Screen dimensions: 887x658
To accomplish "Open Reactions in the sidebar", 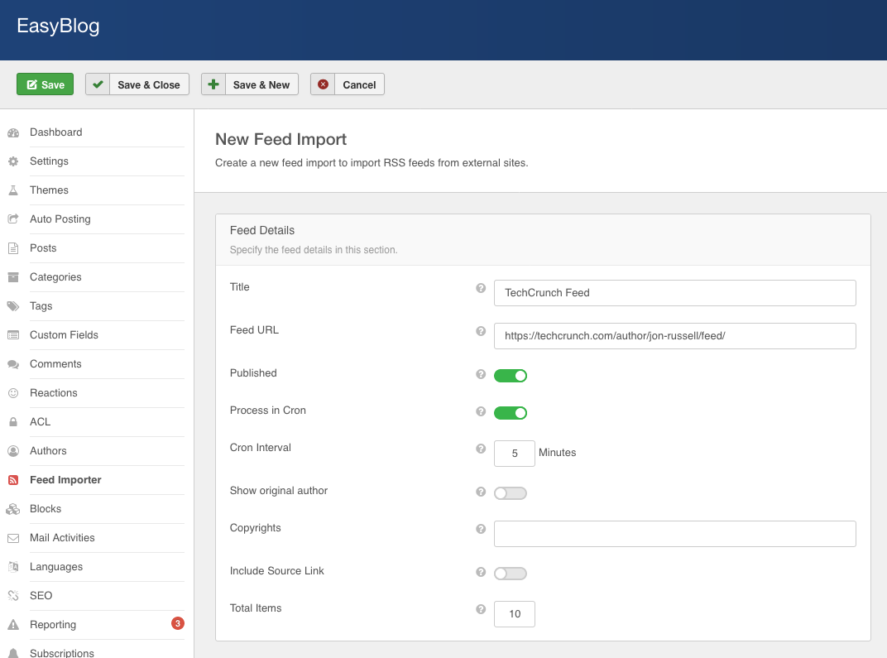I will (x=53, y=392).
